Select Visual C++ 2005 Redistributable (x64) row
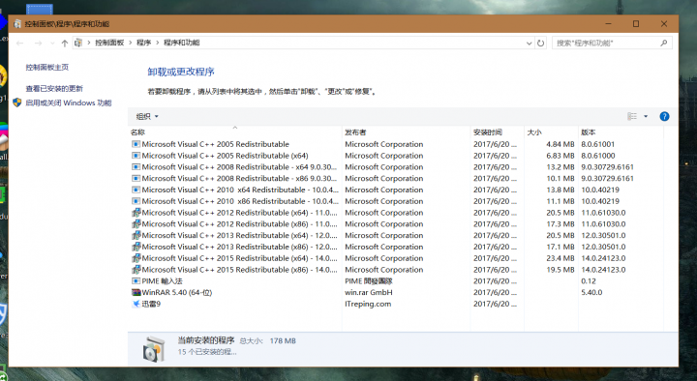Viewport: 697px width, 381px height. pos(397,156)
